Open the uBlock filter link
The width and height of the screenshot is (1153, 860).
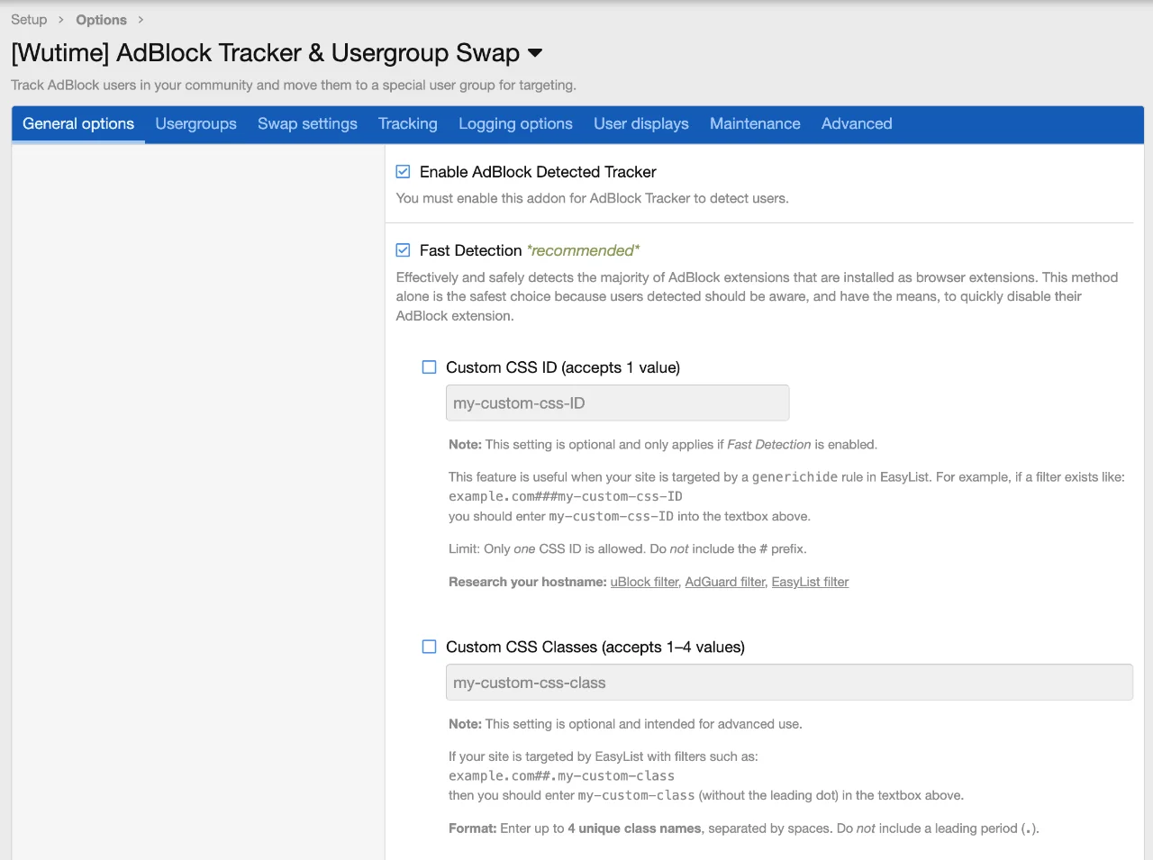(x=644, y=582)
